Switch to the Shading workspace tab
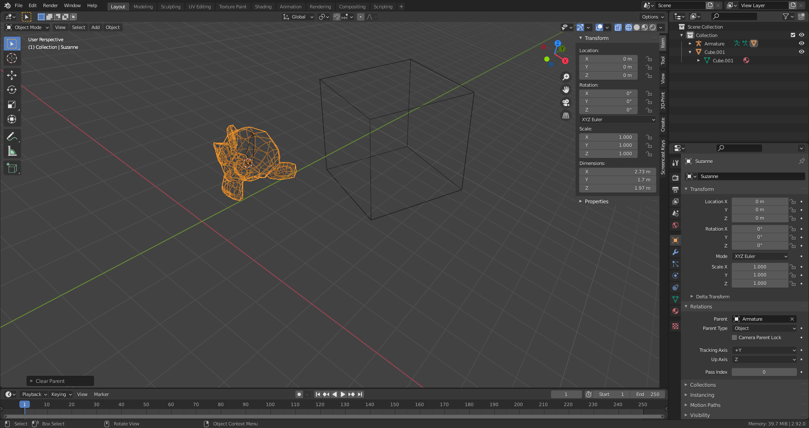Image resolution: width=809 pixels, height=428 pixels. pos(263,7)
